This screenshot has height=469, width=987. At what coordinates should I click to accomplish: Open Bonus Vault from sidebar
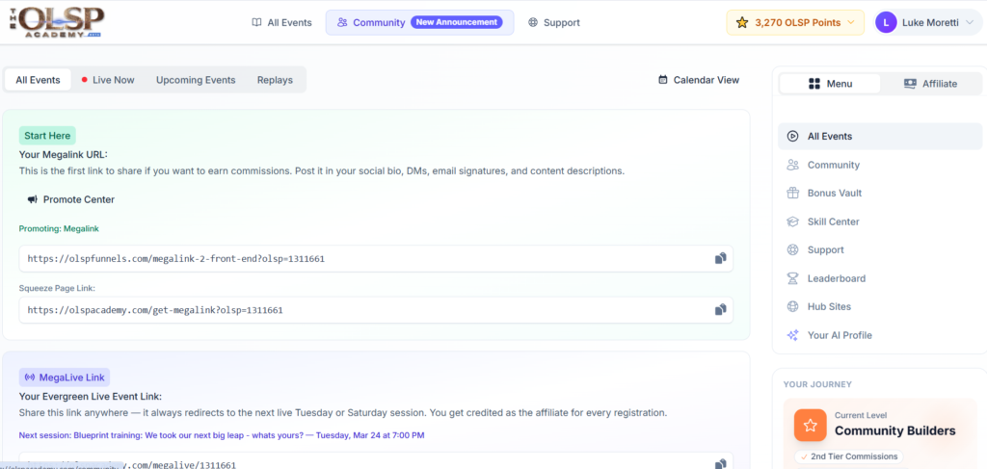coord(834,193)
